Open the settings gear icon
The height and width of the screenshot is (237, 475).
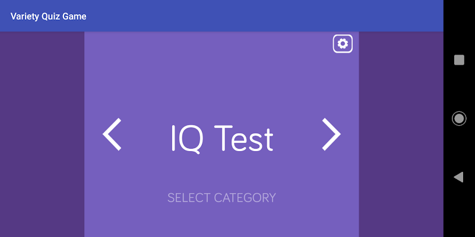(343, 44)
